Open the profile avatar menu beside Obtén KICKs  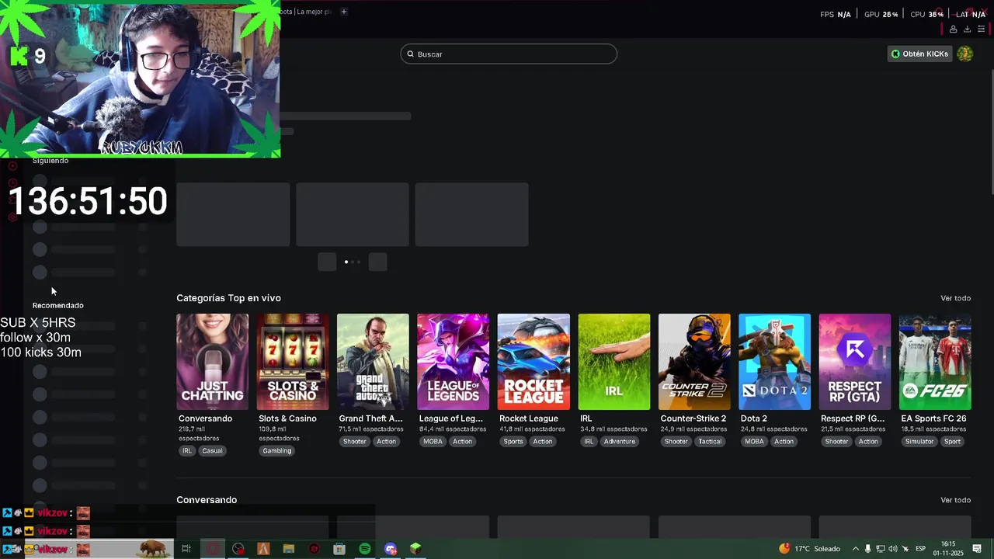(964, 54)
